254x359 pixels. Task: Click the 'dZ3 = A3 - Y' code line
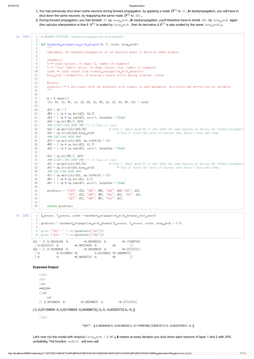point(57,110)
